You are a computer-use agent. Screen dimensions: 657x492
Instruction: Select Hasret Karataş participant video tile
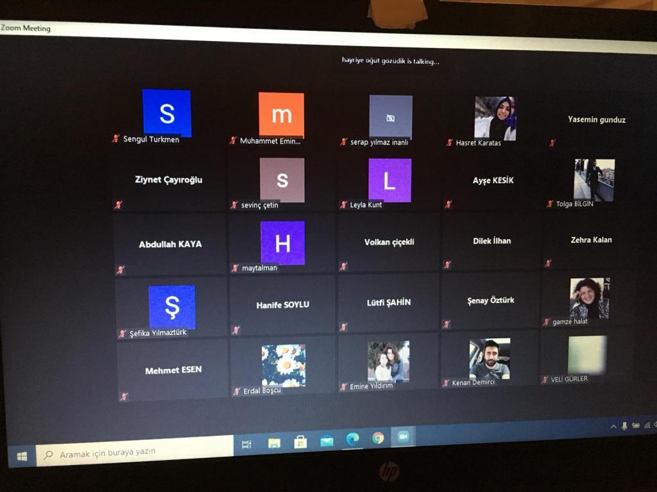pyautogui.click(x=495, y=119)
